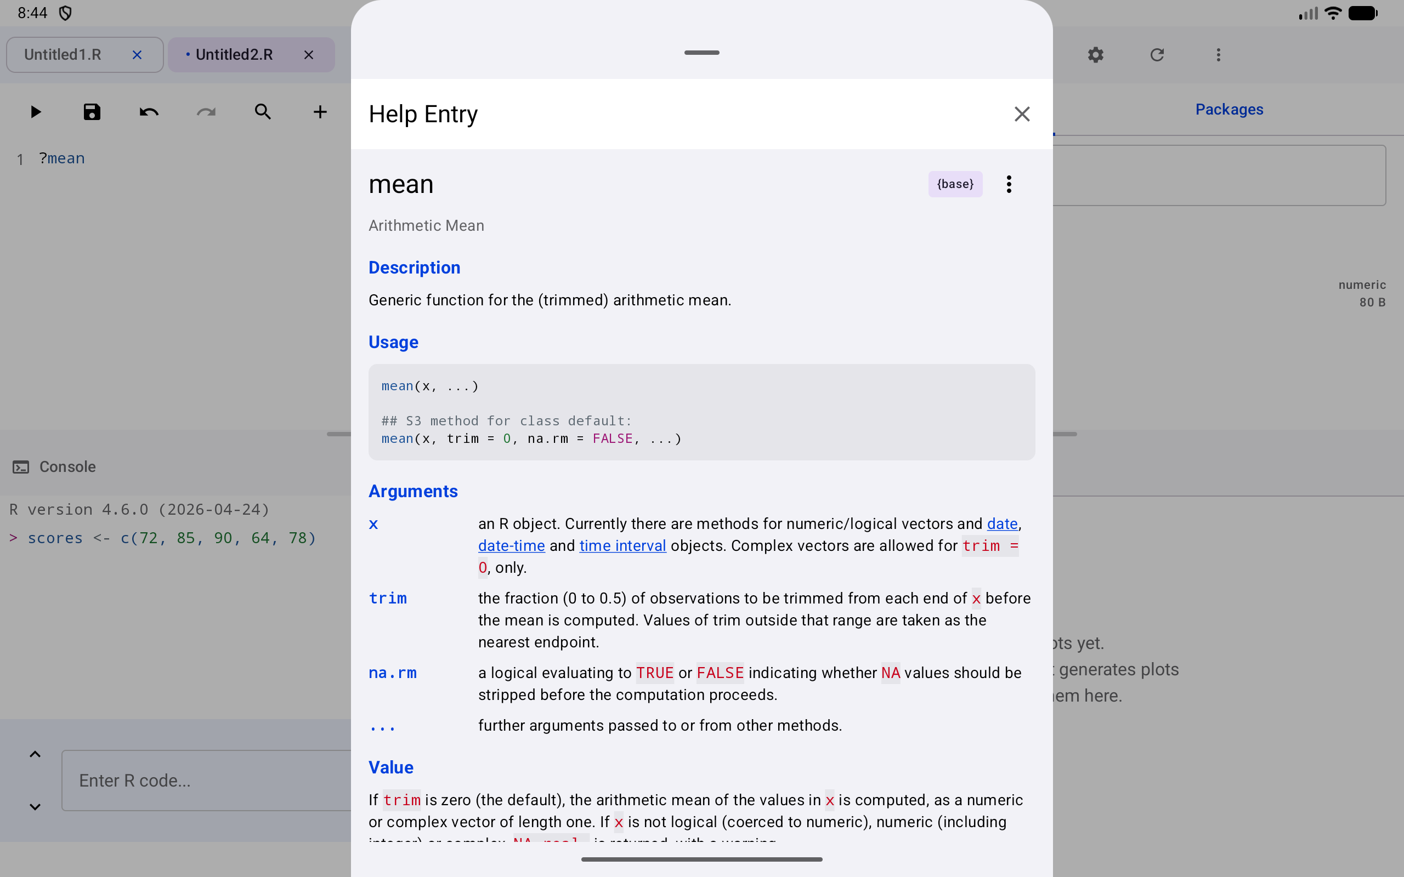Click the refresh icon in the top bar
The width and height of the screenshot is (1404, 877).
pyautogui.click(x=1157, y=54)
